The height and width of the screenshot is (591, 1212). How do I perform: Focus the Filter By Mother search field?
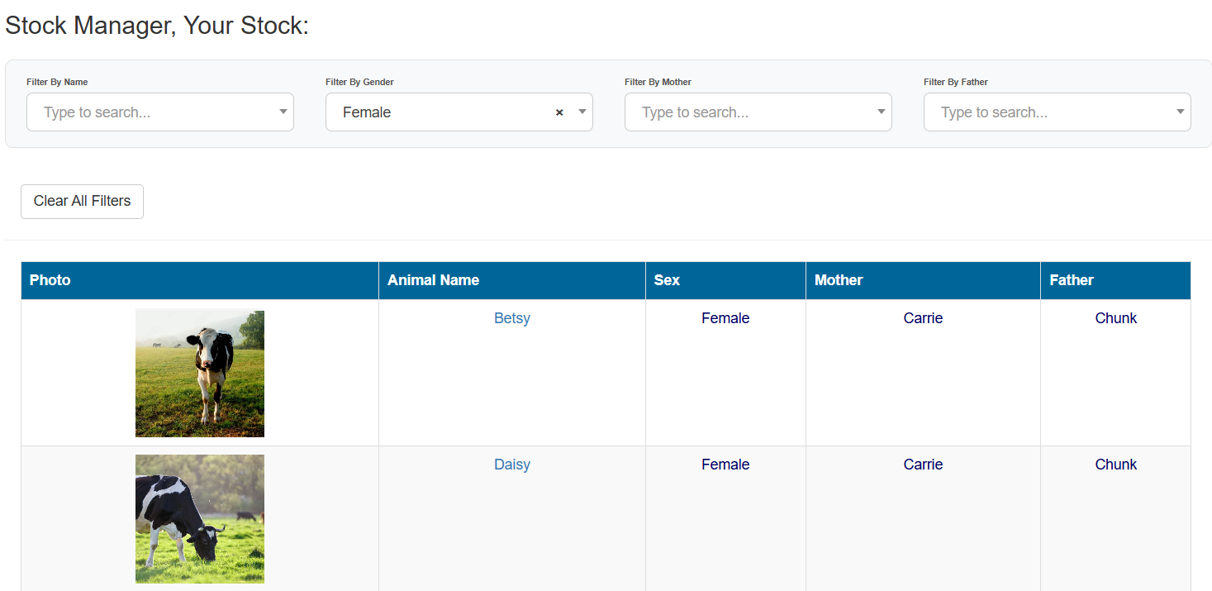pyautogui.click(x=758, y=112)
